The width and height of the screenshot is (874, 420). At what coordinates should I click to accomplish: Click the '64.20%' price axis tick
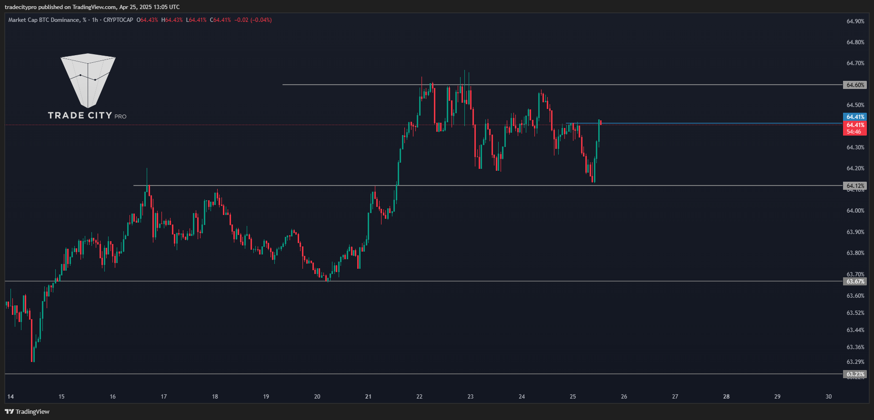click(855, 168)
